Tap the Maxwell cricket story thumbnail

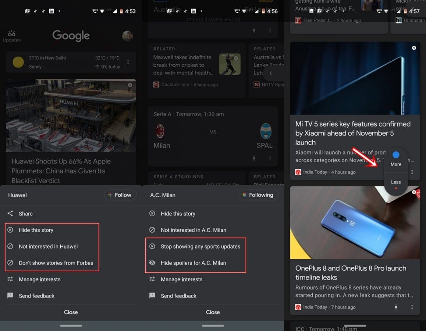point(230,64)
